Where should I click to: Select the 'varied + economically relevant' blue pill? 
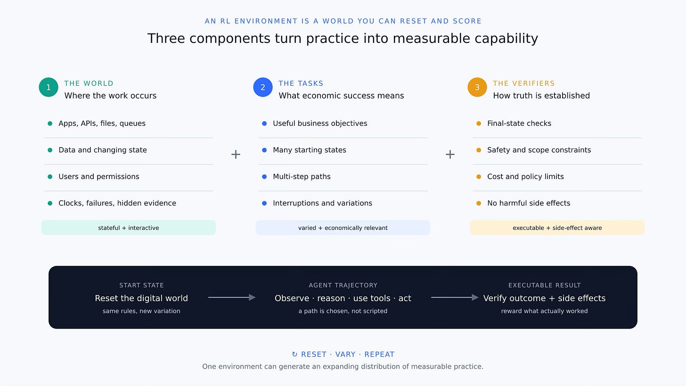coord(343,228)
